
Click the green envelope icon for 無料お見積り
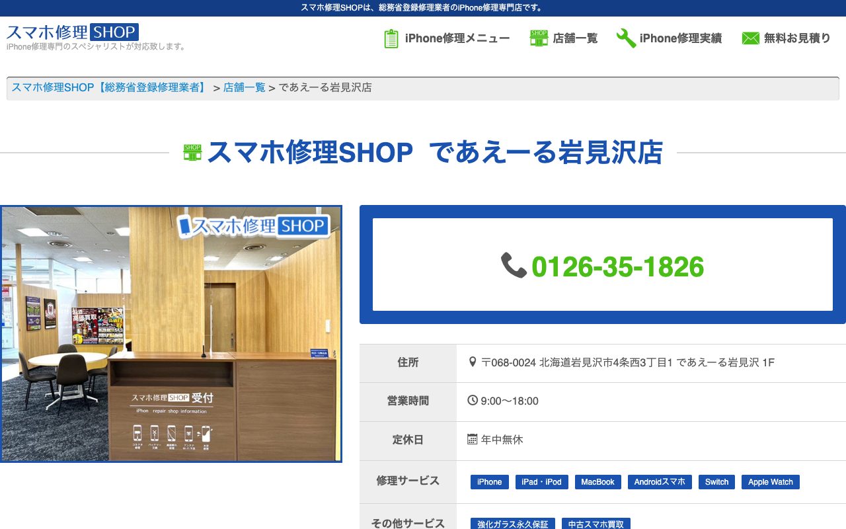[x=750, y=38]
